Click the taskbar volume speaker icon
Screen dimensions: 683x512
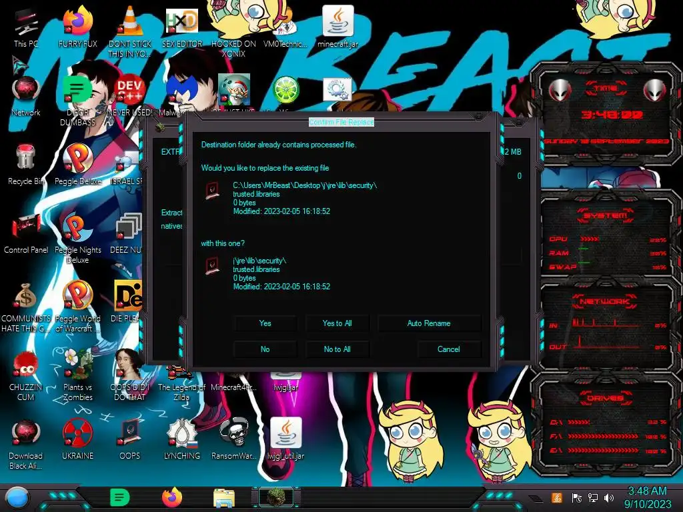pos(609,497)
